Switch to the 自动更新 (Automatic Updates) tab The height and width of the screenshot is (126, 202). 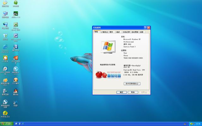[135, 32]
